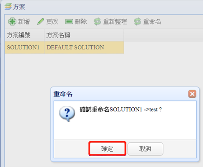
Task: Click the 重新整理 refresh arrows icon
Action: tap(97, 22)
